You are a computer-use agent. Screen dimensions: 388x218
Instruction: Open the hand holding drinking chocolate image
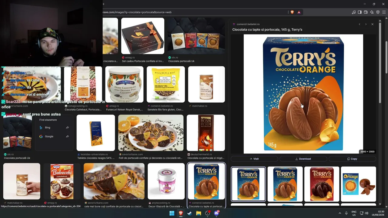[22, 181]
